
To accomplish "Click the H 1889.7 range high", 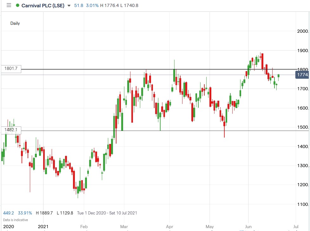I will point(44,213).
